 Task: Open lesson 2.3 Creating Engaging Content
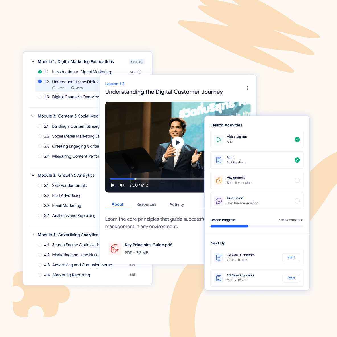[x=75, y=146]
